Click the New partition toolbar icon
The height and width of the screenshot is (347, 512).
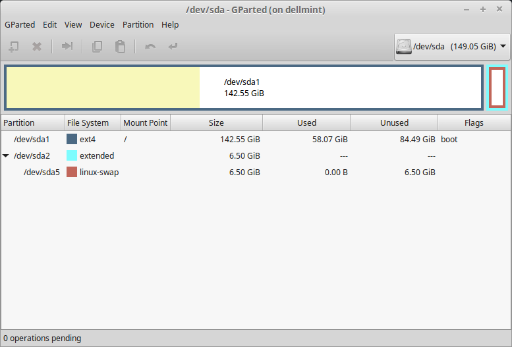pyautogui.click(x=13, y=47)
